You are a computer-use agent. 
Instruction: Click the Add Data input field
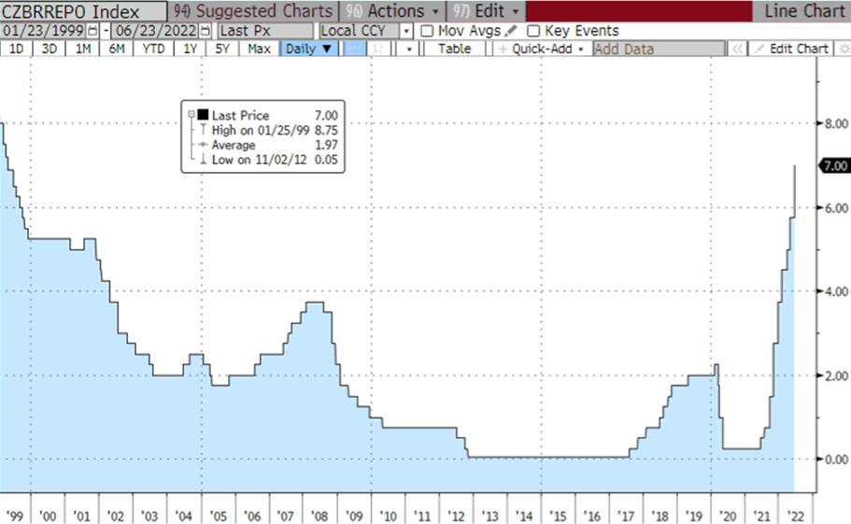click(659, 49)
